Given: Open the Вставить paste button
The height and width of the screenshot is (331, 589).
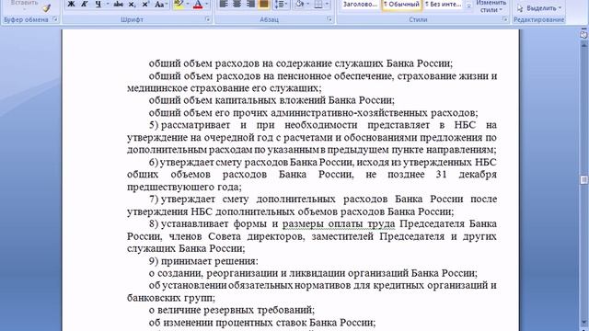Looking at the screenshot, I should point(25,5).
